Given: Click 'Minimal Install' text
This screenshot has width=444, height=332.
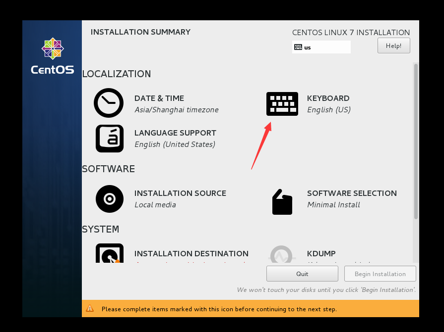Looking at the screenshot, I should coord(333,205).
